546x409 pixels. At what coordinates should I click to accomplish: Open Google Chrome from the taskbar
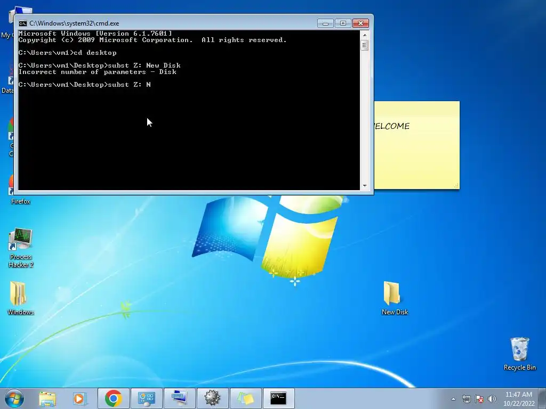pos(113,398)
